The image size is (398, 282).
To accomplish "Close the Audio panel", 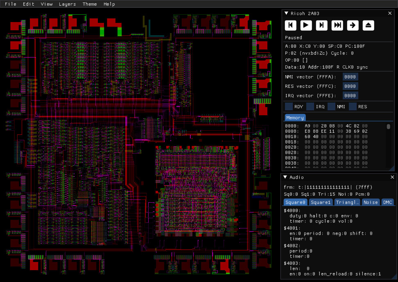I will click(392, 177).
